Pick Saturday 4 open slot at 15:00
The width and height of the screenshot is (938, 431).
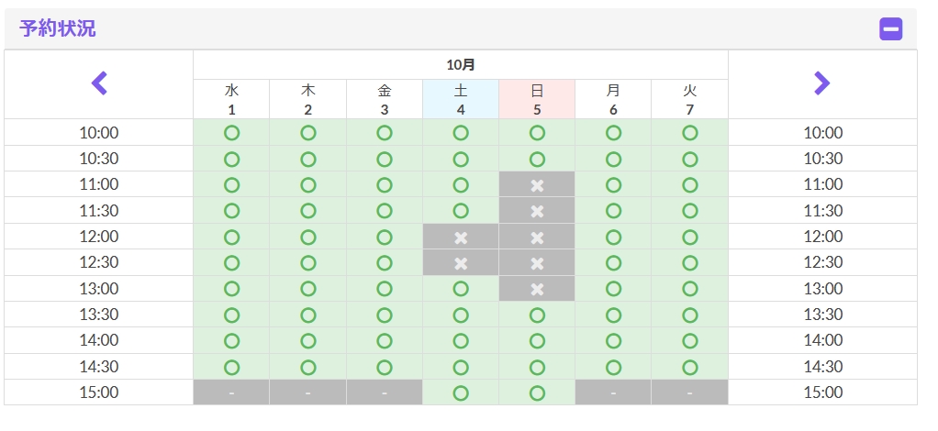[x=461, y=392]
